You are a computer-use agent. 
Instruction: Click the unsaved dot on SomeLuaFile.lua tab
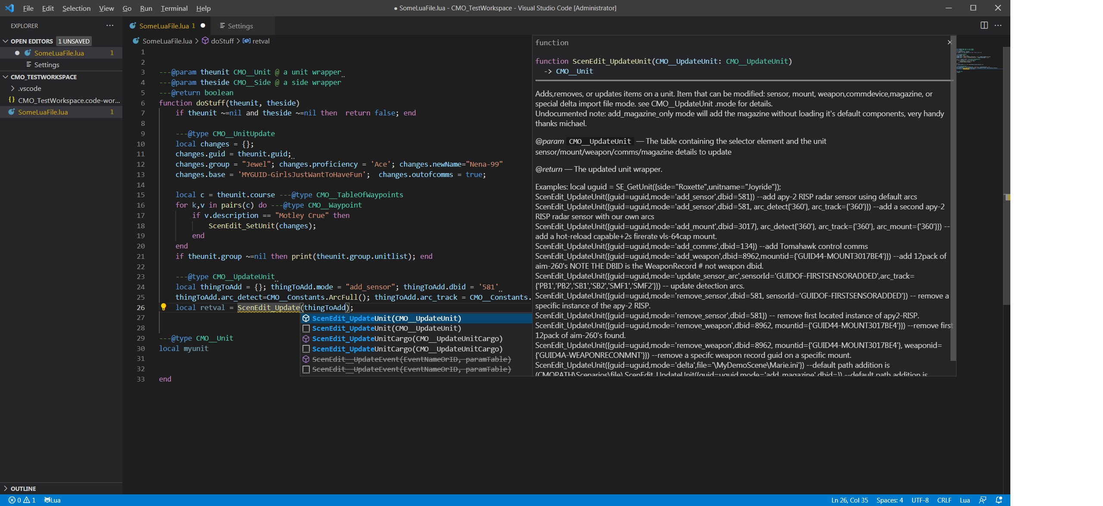pos(203,25)
